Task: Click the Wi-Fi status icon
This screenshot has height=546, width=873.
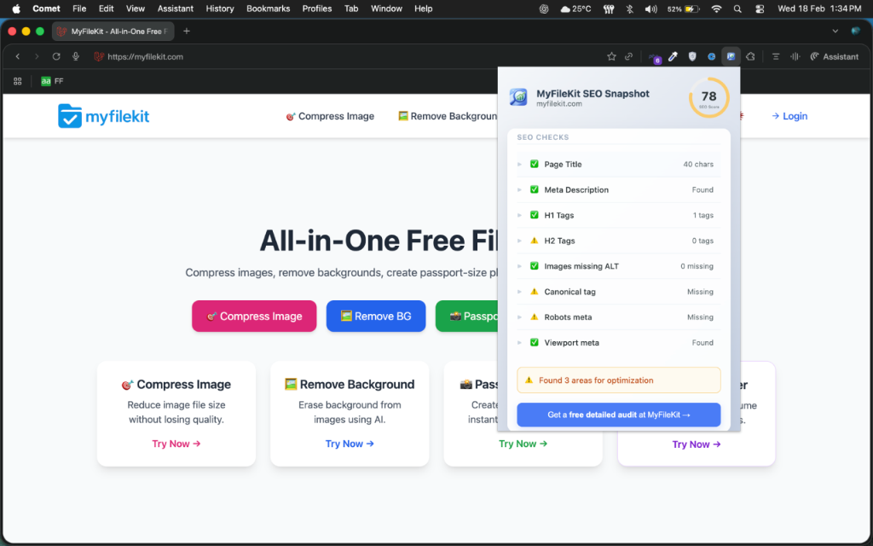Action: [x=716, y=9]
